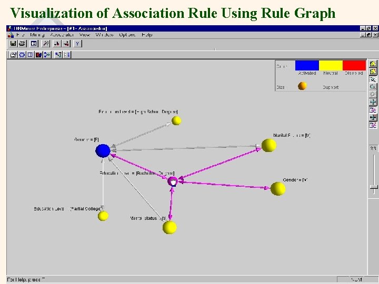Click the left-right arrows icon in the side toolbar
Screen dimensions: 379x284
pyautogui.click(x=373, y=118)
